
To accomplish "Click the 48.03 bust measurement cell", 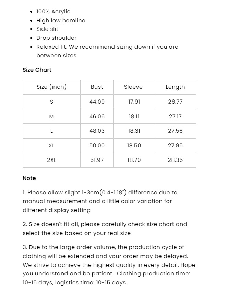I will 97,131.
